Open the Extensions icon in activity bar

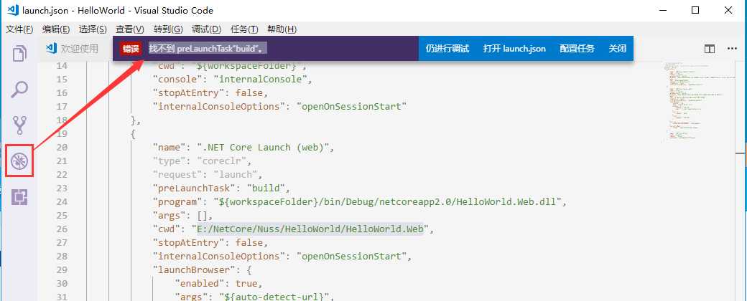(x=19, y=197)
